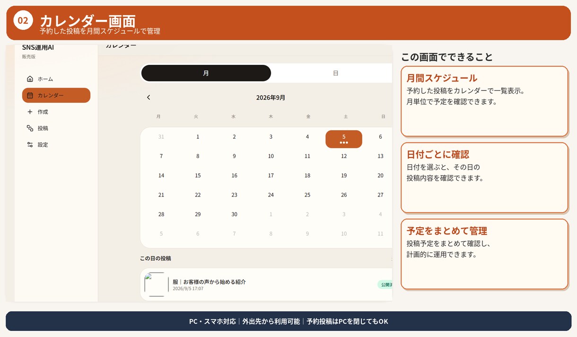Select date 27 in the calendar
The image size is (577, 337).
point(380,195)
